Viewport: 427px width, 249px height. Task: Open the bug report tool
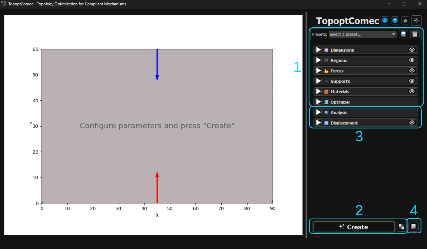pos(405,20)
